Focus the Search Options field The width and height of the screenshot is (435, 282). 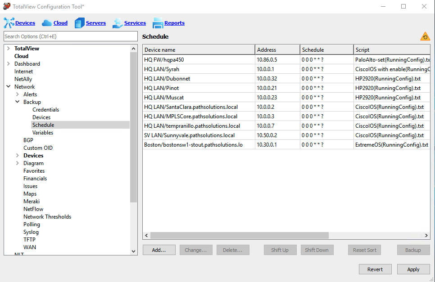[x=70, y=36]
